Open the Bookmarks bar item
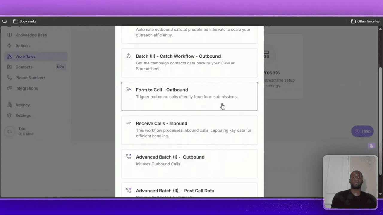 [x=25, y=21]
